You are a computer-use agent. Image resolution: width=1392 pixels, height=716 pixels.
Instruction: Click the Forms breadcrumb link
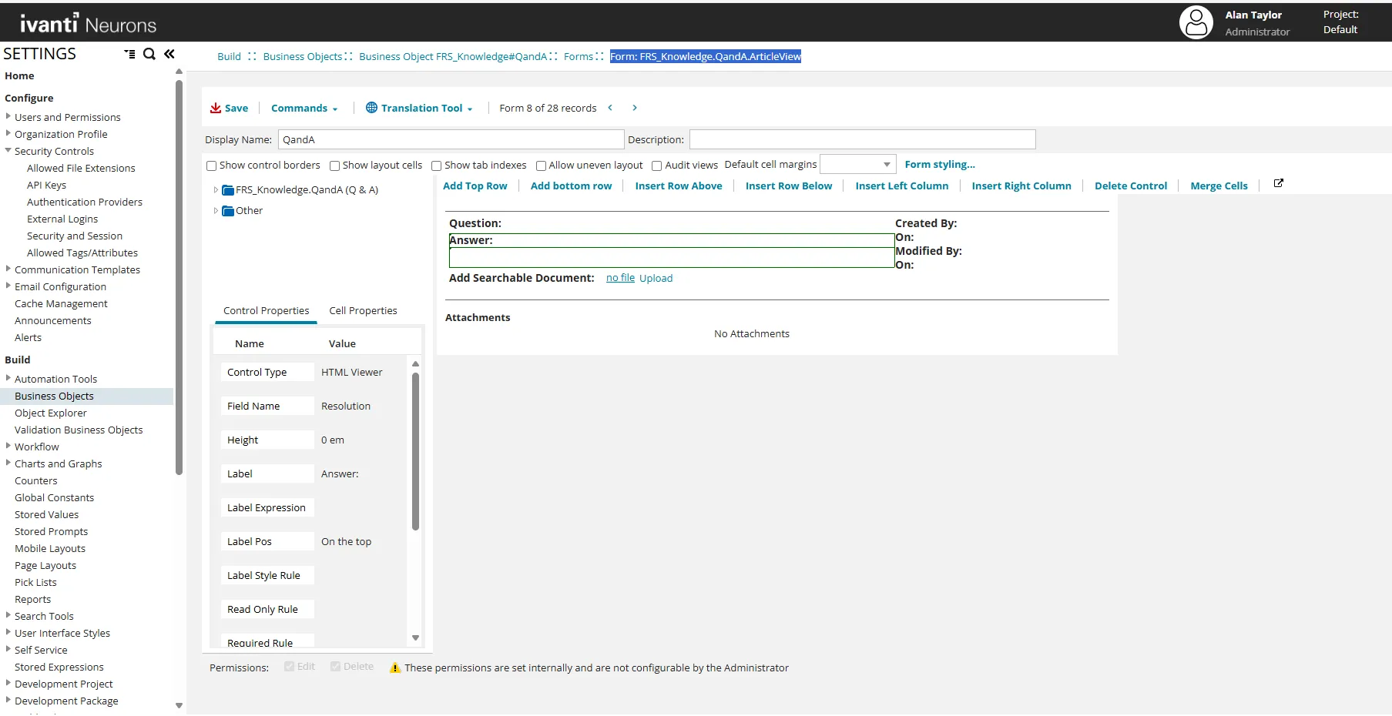click(x=579, y=57)
